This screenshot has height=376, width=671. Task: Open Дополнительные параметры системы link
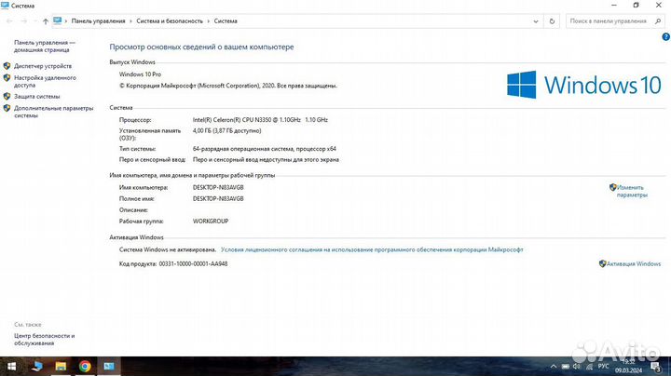pyautogui.click(x=53, y=112)
